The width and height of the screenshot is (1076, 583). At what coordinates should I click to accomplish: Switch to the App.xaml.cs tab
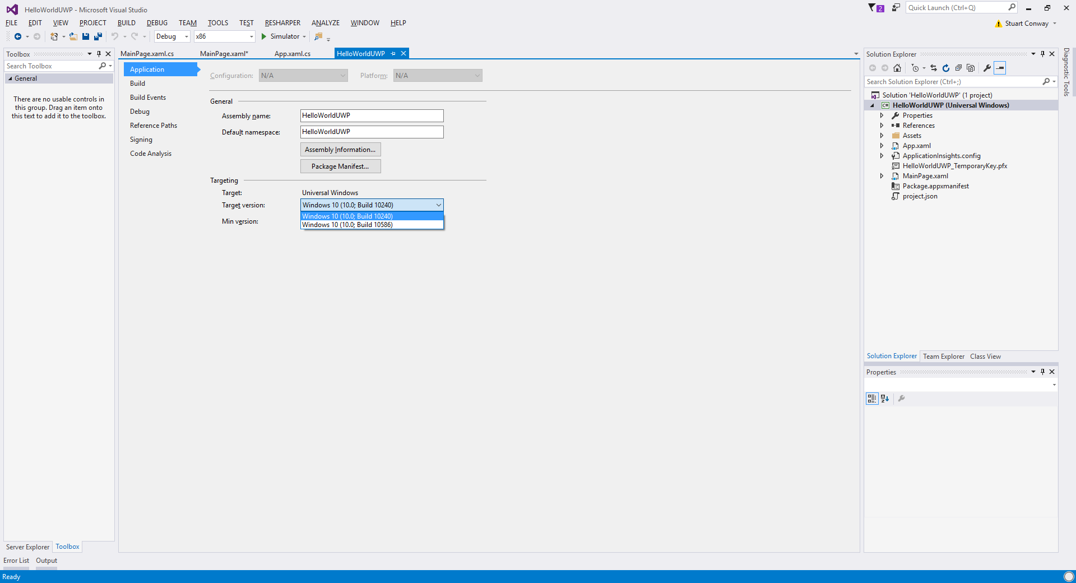coord(293,54)
